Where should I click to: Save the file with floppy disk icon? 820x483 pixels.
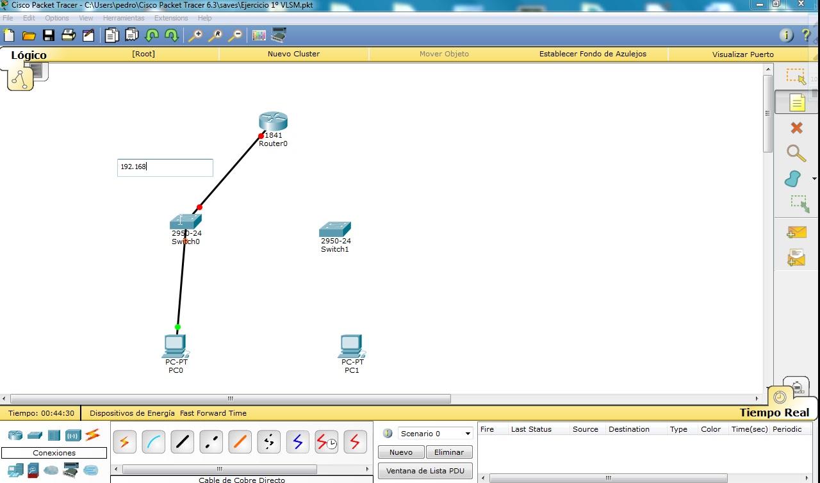pos(49,35)
